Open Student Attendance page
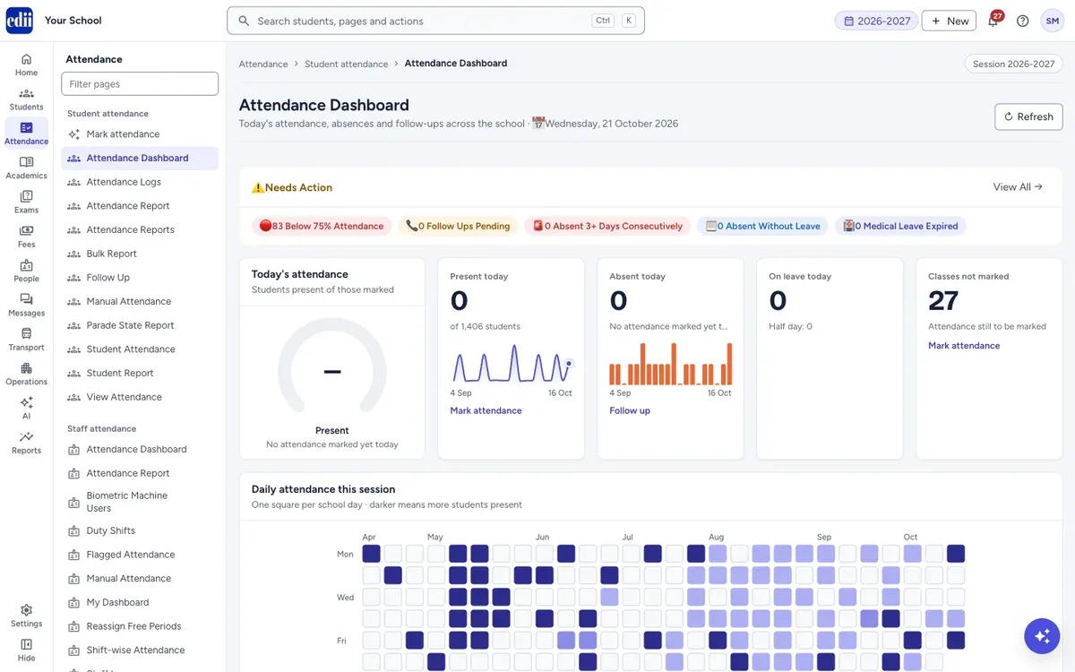The height and width of the screenshot is (672, 1075). pos(140,349)
